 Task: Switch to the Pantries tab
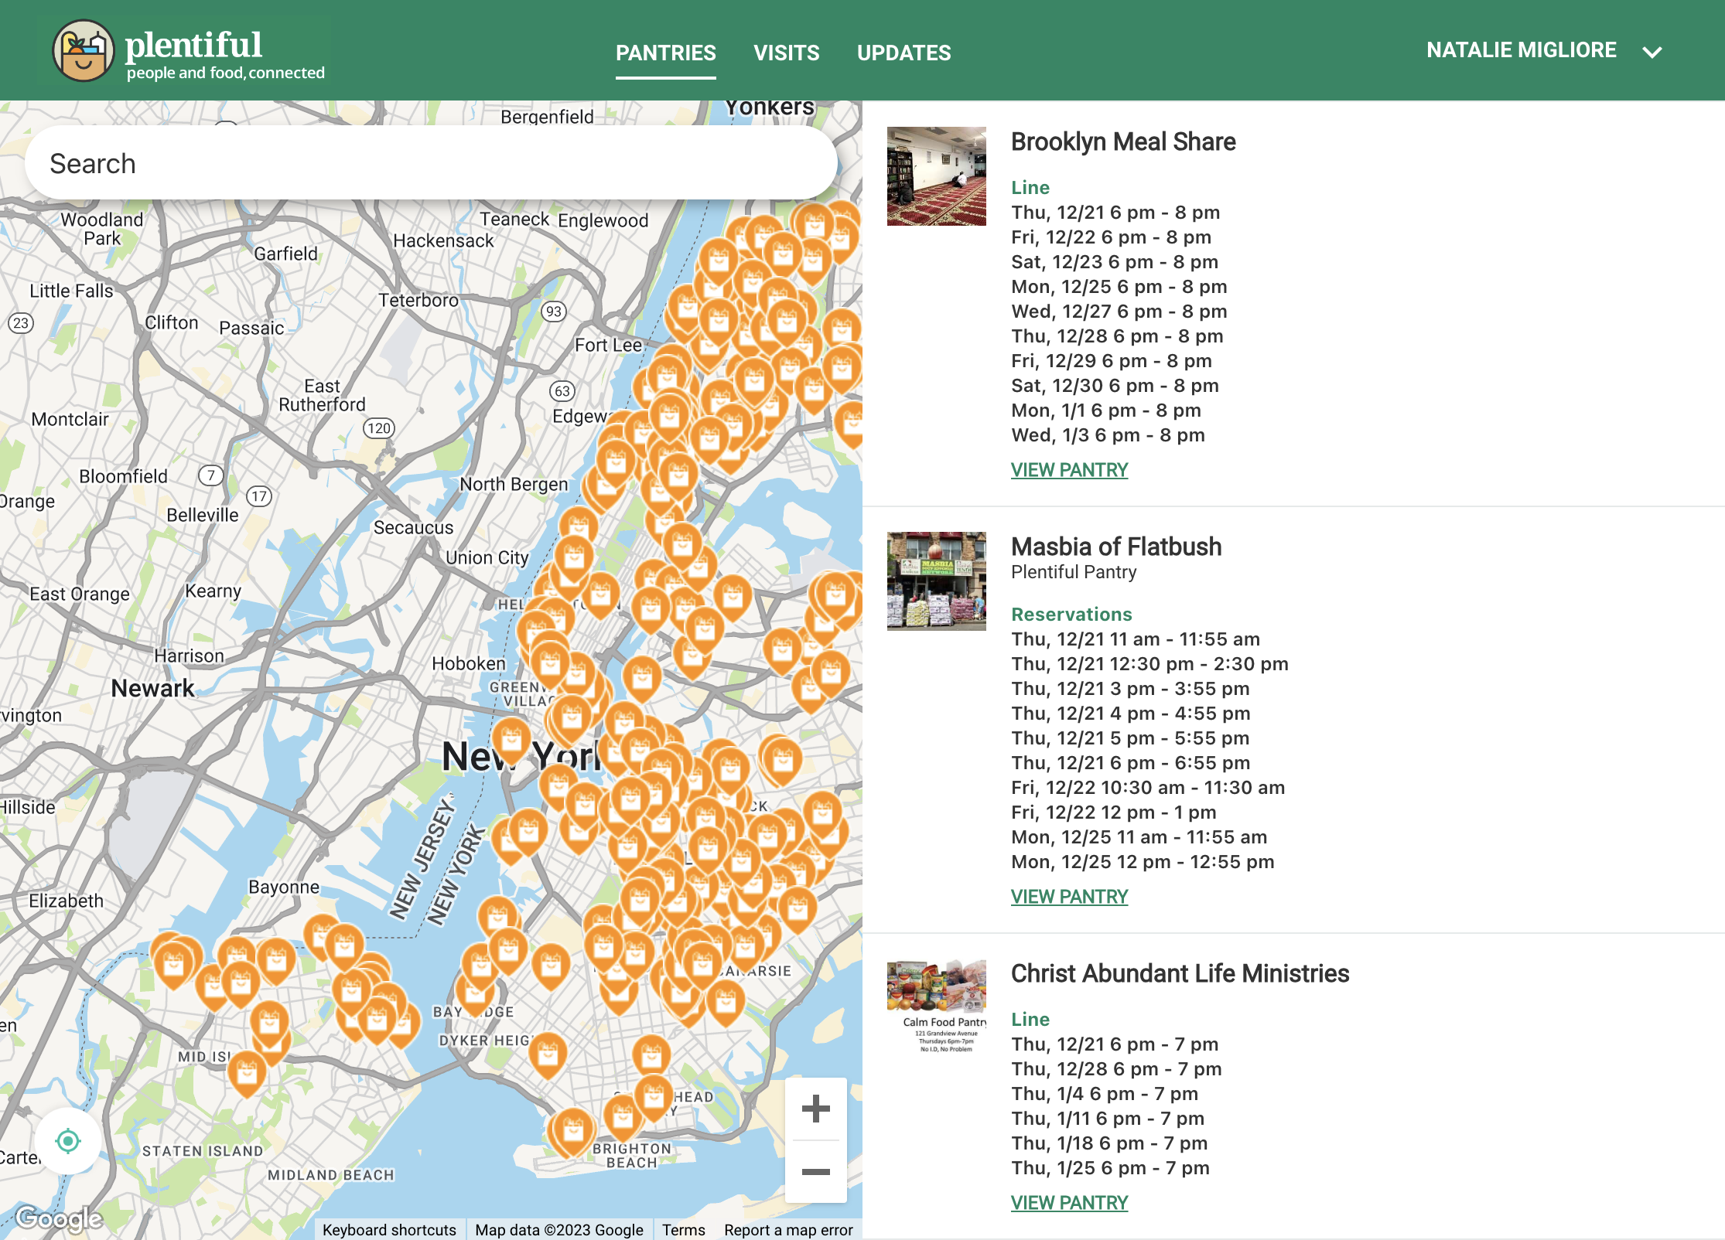[x=665, y=53]
